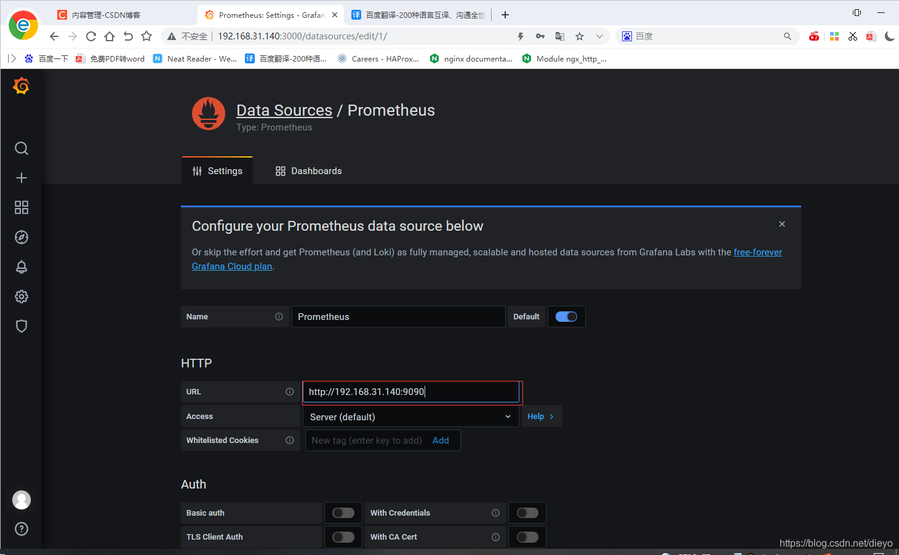
Task: Open the Neat Reader bookmark
Action: click(x=195, y=58)
